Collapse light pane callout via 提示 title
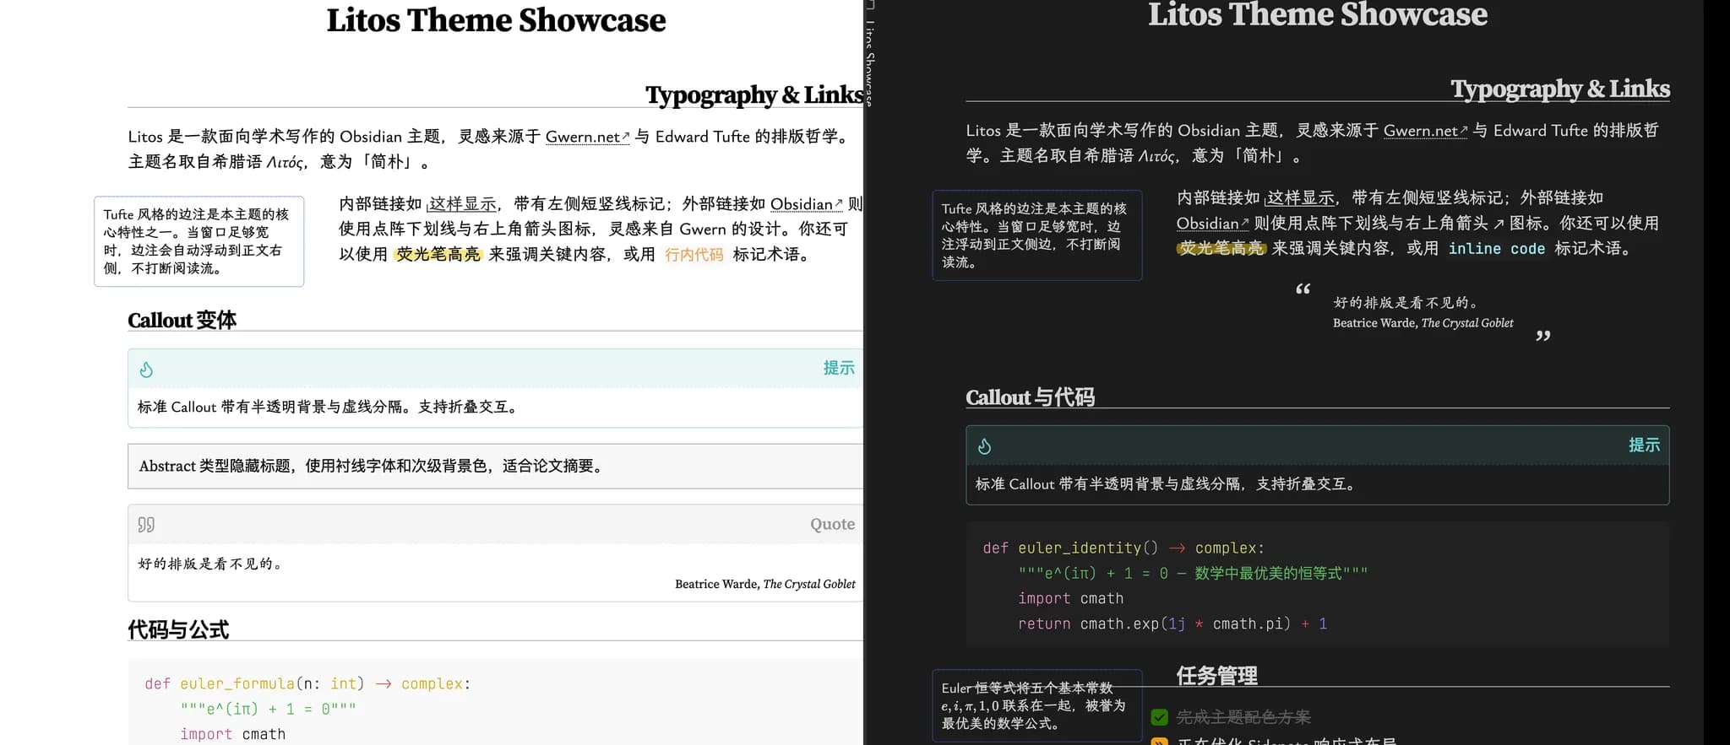This screenshot has height=745, width=1730. (839, 368)
